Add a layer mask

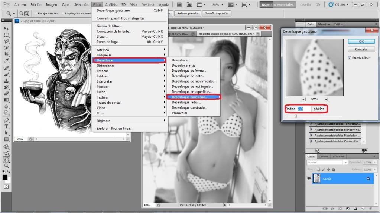[x=340, y=209]
